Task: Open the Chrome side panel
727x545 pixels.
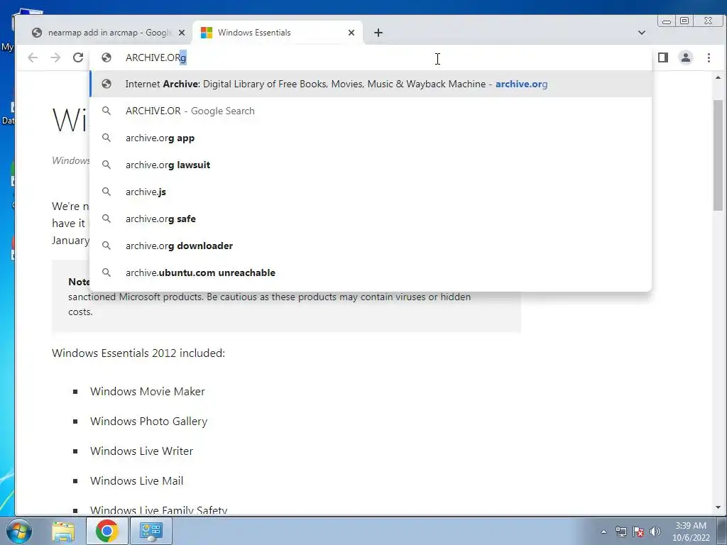Action: pyautogui.click(x=663, y=57)
